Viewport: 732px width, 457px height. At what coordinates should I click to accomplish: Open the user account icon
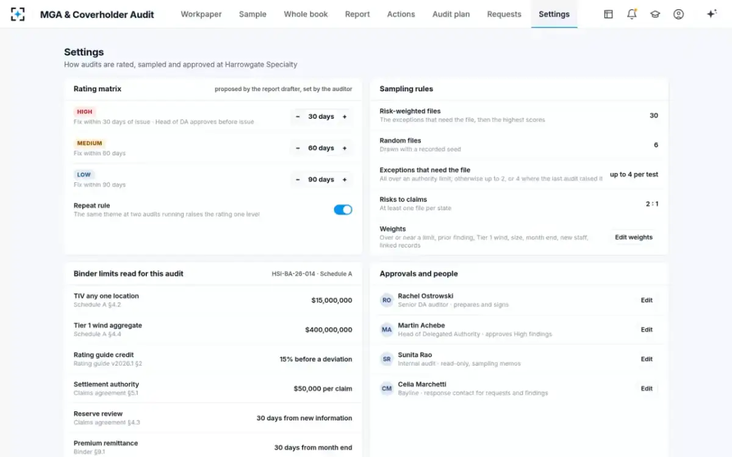tap(678, 14)
